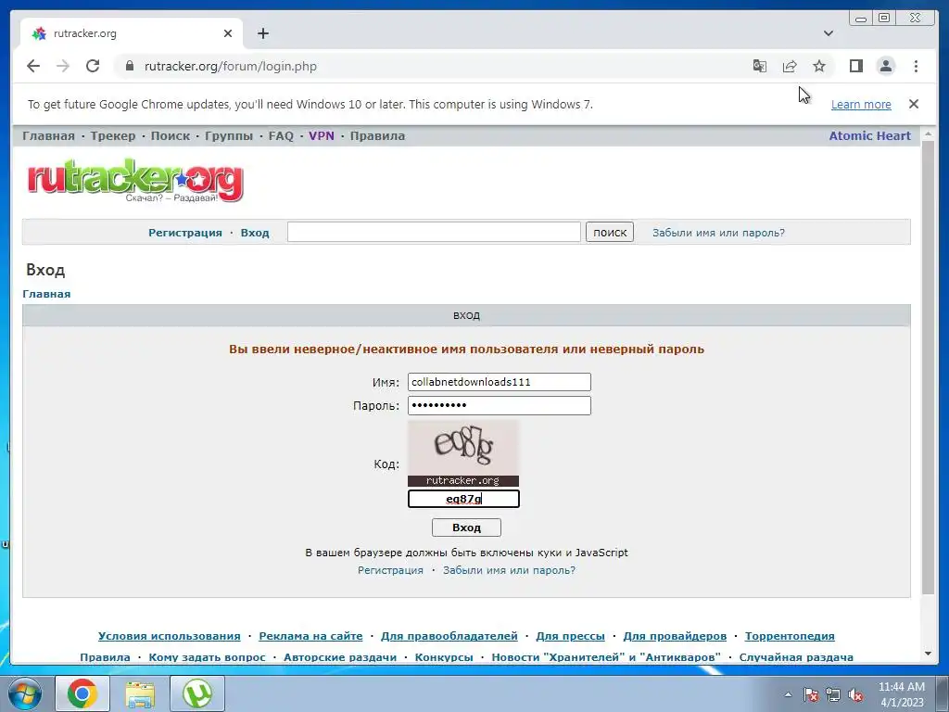Screen dimensions: 949x712
Task: Open Трекер in the top menu
Action: click(x=113, y=135)
